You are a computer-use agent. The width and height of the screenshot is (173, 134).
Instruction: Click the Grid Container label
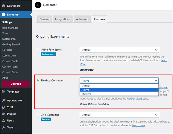(x=50, y=115)
